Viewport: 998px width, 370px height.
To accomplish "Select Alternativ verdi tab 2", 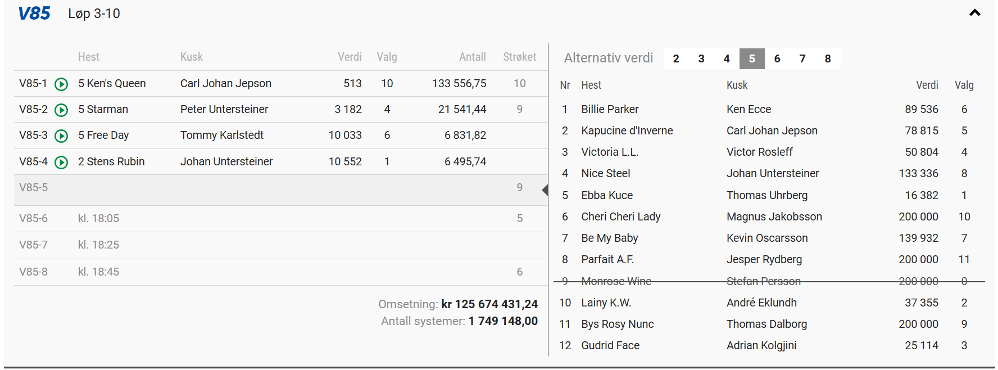I will point(676,59).
